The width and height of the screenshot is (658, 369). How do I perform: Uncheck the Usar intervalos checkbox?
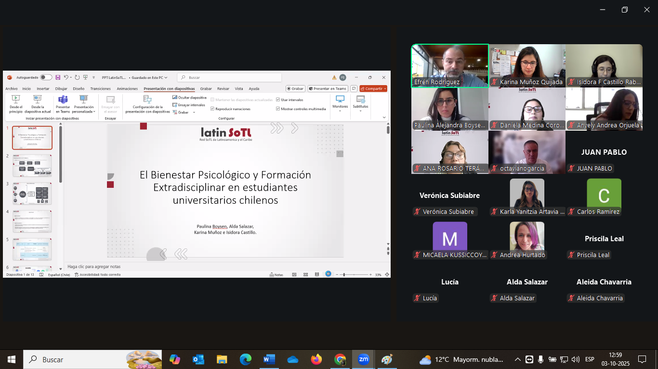point(278,100)
